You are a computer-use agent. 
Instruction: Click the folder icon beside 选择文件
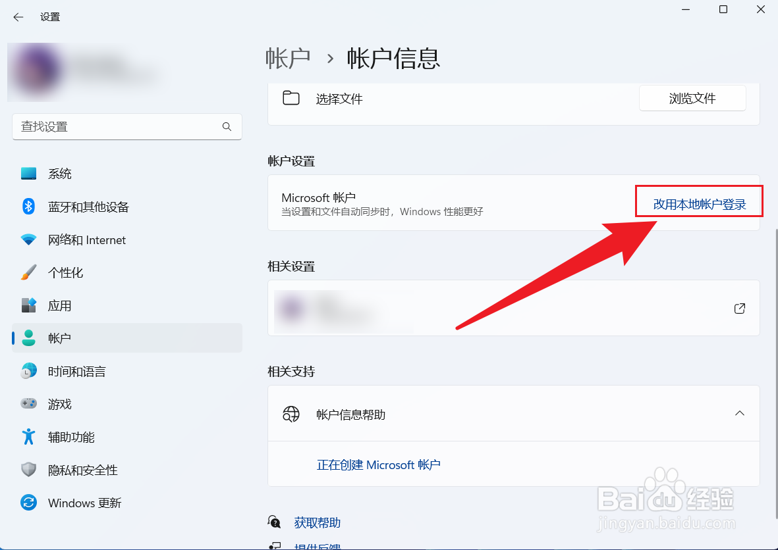(291, 98)
